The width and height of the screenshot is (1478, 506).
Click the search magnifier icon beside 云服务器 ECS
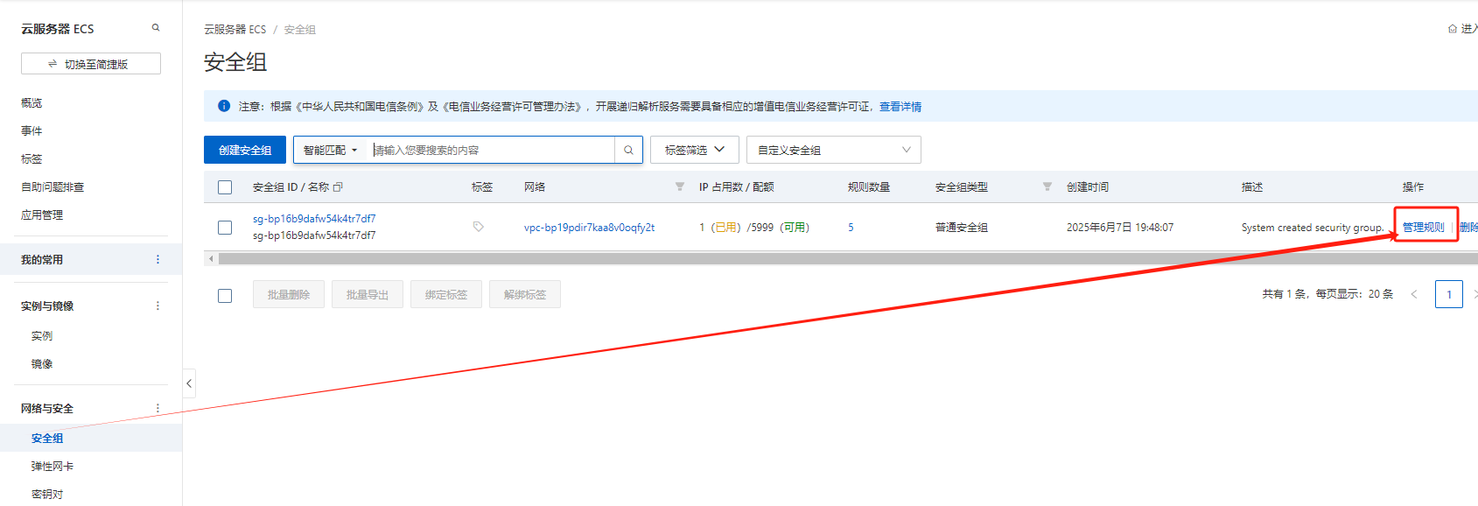156,28
